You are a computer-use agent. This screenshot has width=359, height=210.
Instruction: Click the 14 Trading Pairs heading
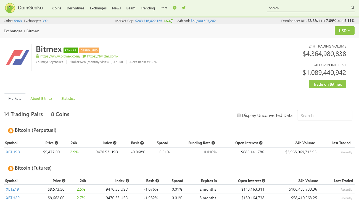[x=23, y=114]
